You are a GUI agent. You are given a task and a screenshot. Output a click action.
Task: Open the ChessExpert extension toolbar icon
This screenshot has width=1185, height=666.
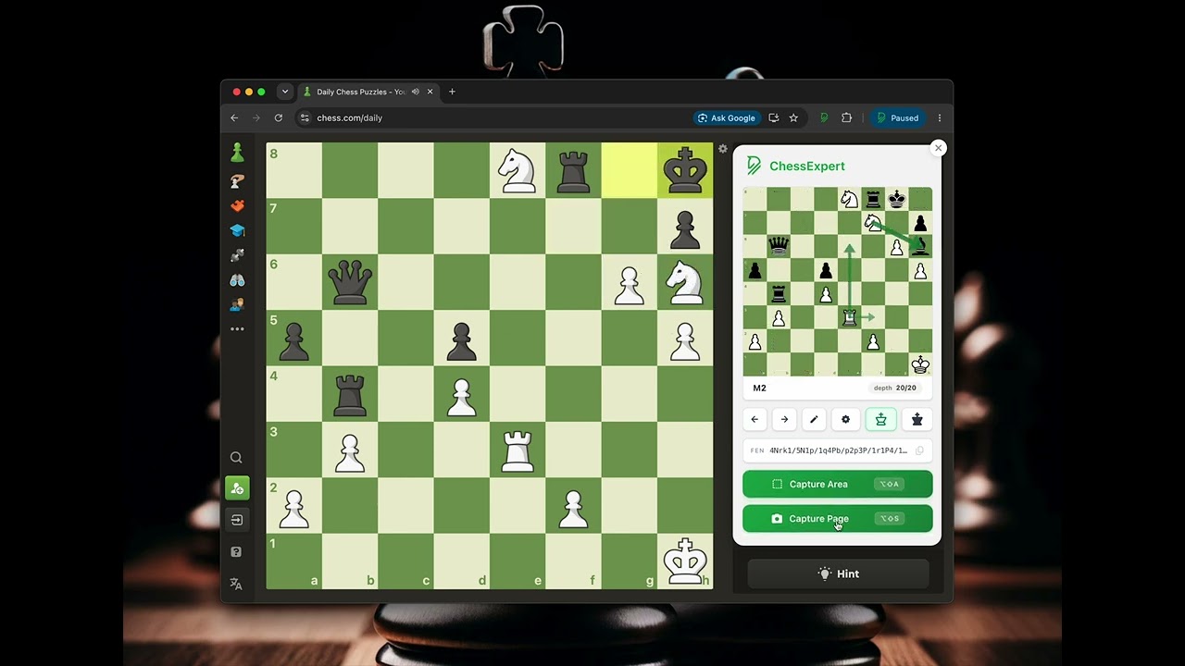click(824, 117)
